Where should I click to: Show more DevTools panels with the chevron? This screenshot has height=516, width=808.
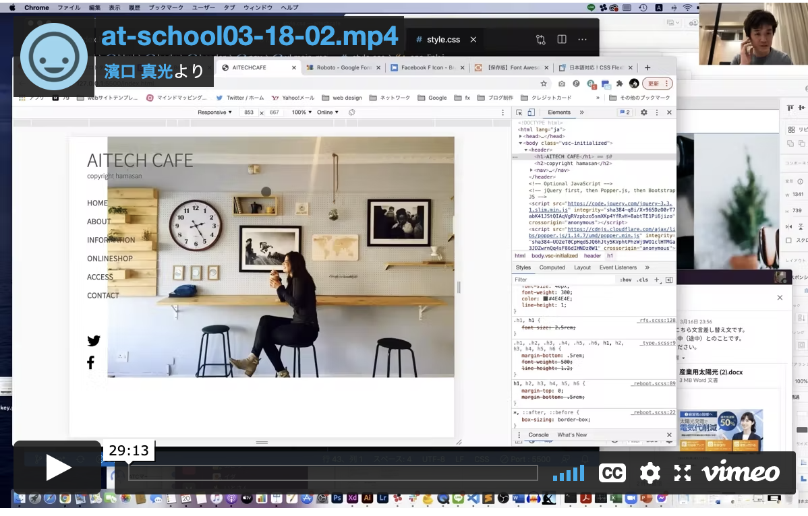click(x=582, y=112)
